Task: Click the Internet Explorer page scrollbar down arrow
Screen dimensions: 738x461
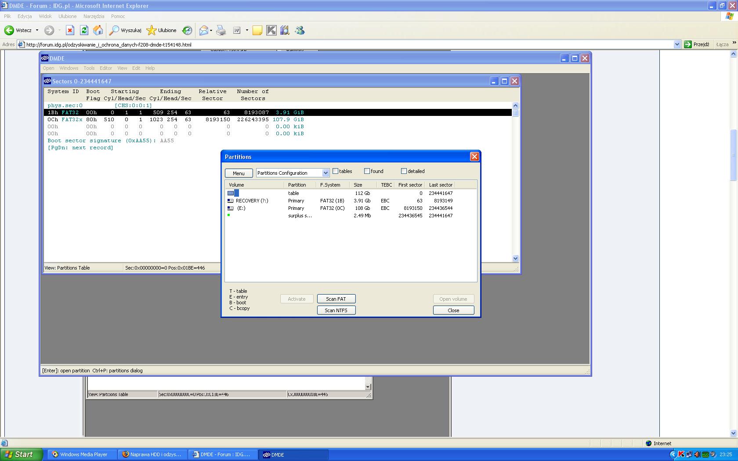Action: coord(733,433)
